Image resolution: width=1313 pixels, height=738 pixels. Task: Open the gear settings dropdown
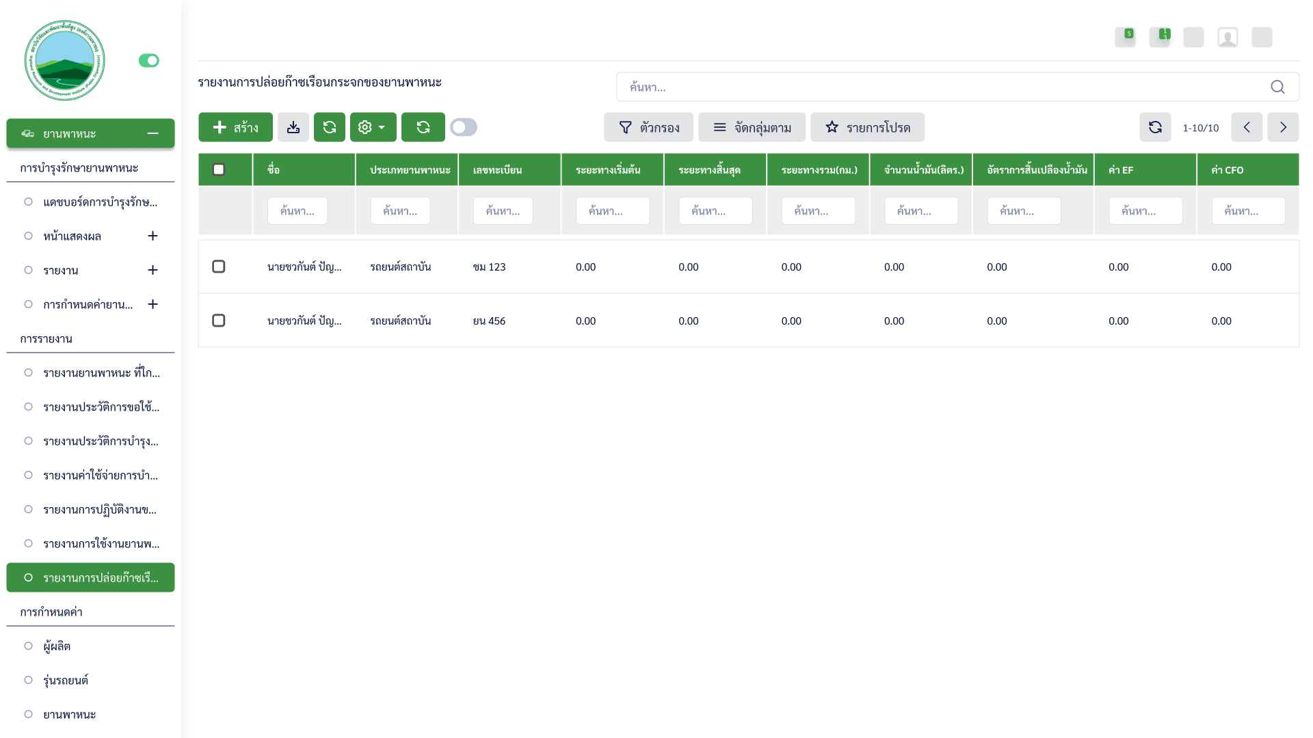point(373,127)
